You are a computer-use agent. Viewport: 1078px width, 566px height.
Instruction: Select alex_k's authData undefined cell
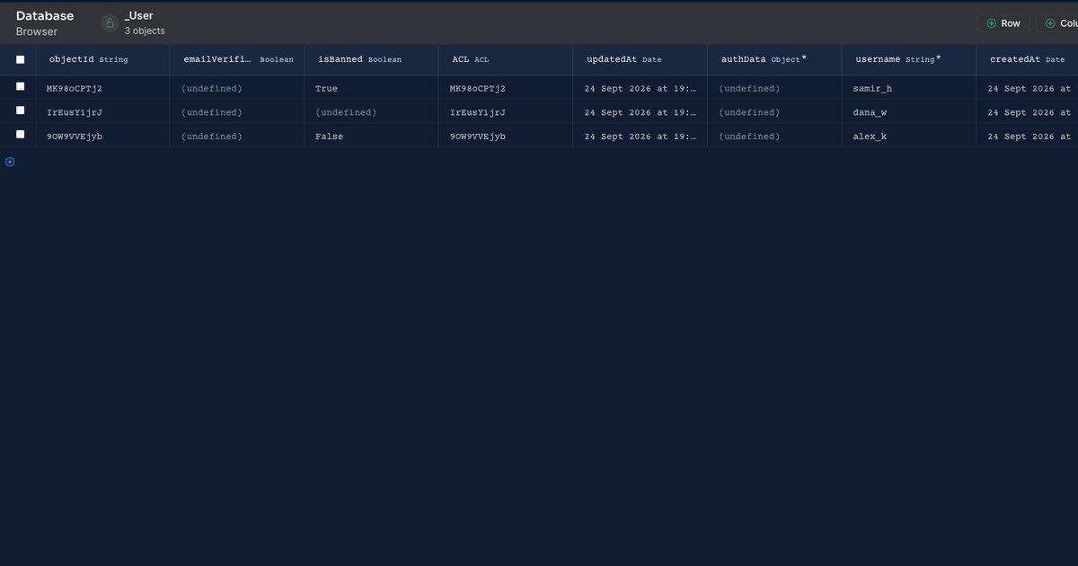(774, 136)
